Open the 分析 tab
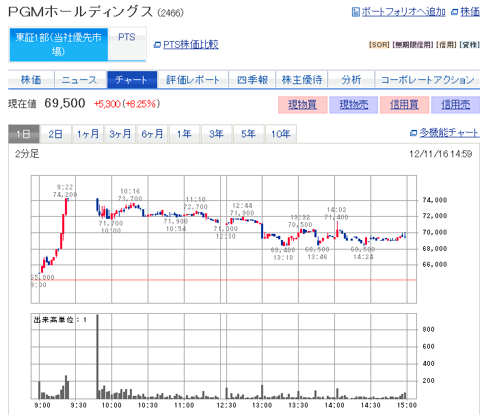This screenshot has height=415, width=486. point(351,80)
